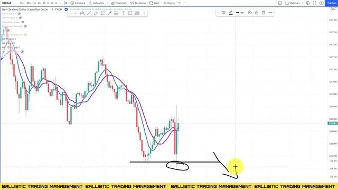Image resolution: width=338 pixels, height=190 pixels.
Task: Open the CAD currency dropdown above the price axis
Action: tap(333, 9)
